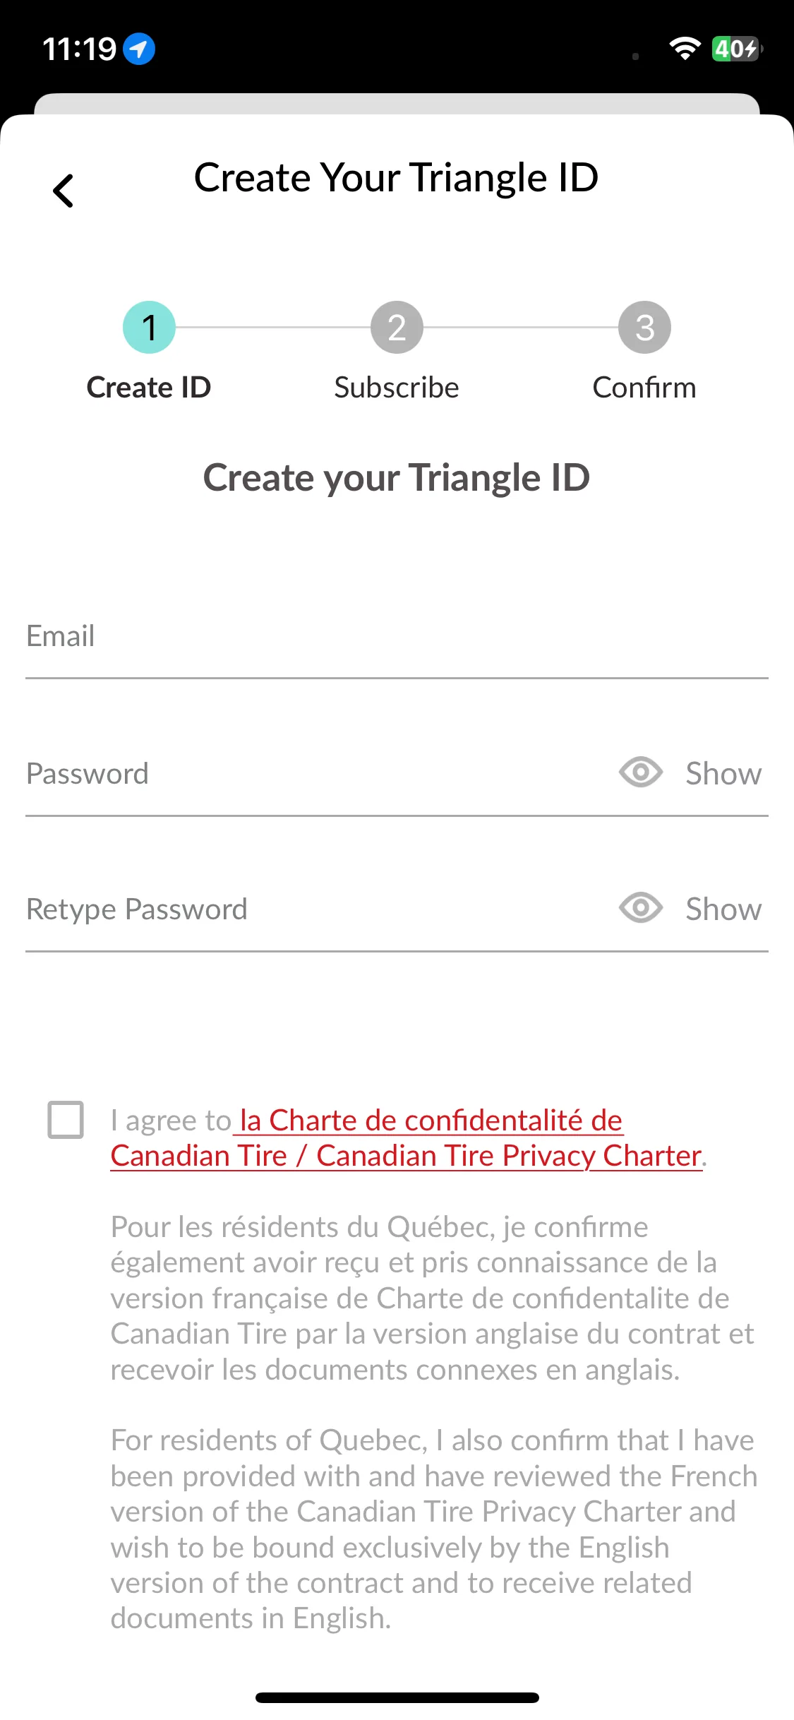Check the Privacy Charter agreement checkbox
This screenshot has width=794, height=1720.
(66, 1120)
